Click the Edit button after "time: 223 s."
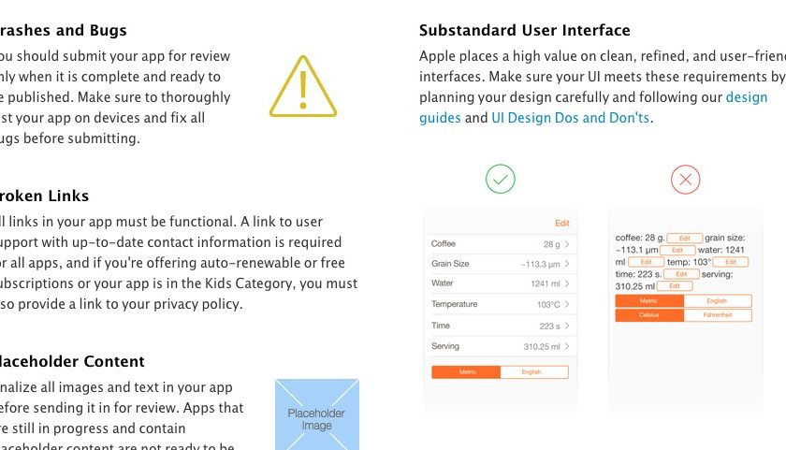The height and width of the screenshot is (450, 786). [681, 275]
